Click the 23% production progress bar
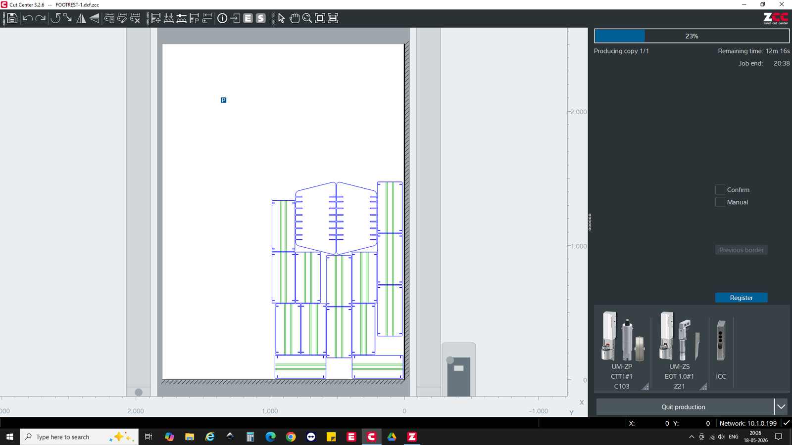 pos(692,36)
